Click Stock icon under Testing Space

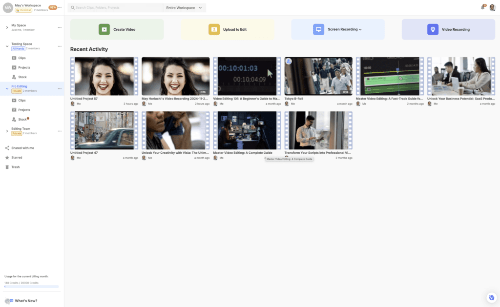(x=14, y=77)
